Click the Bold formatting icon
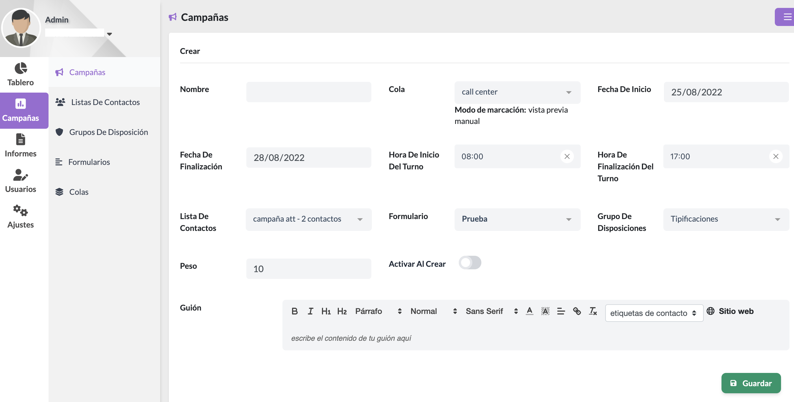794x402 pixels. coord(294,311)
